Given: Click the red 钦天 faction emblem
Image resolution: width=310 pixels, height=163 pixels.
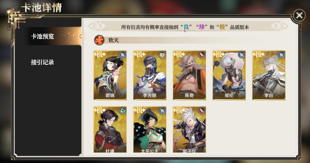Looking at the screenshot, I should 99,40.
